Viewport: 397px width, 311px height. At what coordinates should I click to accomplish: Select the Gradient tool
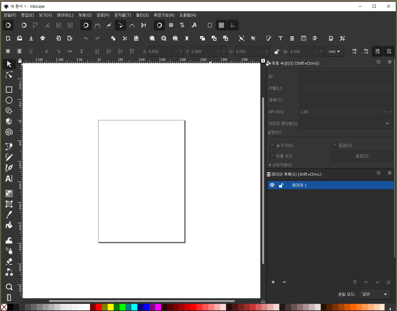point(9,193)
